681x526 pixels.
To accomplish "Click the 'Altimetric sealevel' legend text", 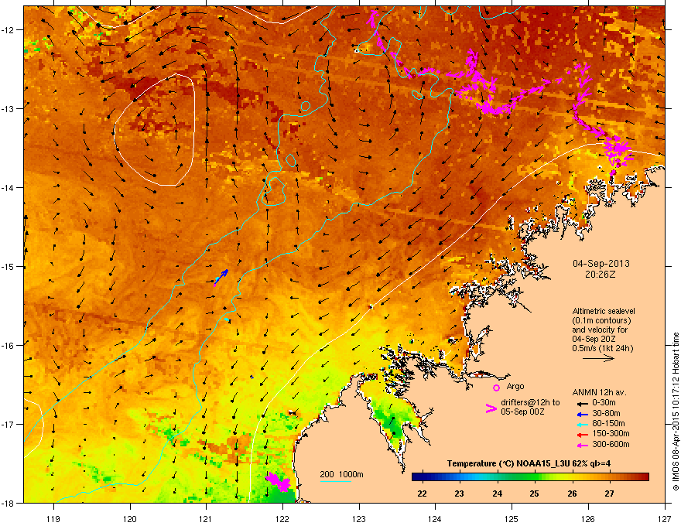I will click(604, 311).
